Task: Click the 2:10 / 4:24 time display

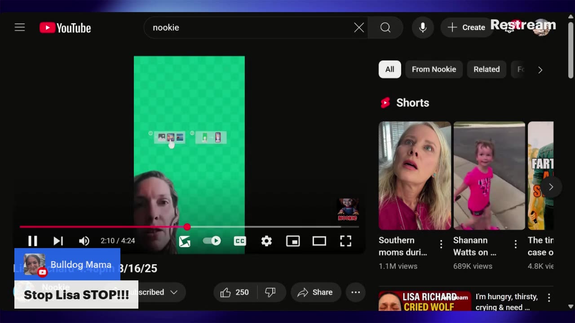Action: 118,241
